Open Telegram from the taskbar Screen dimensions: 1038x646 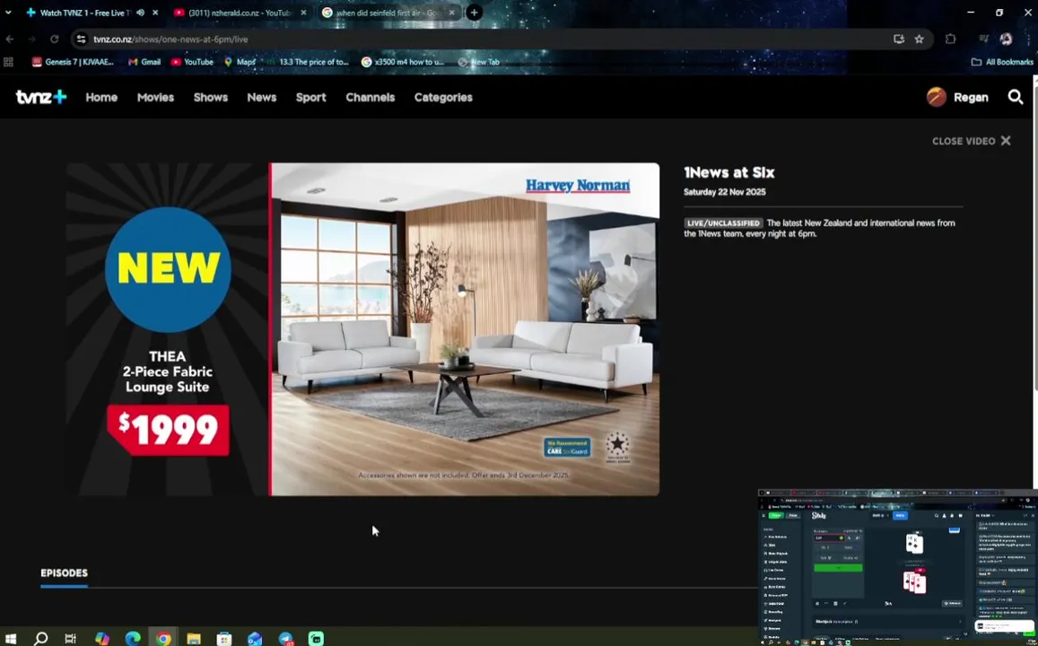coord(286,639)
